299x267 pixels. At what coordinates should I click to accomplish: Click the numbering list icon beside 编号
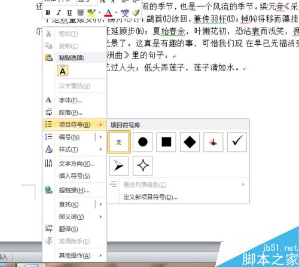click(48, 137)
